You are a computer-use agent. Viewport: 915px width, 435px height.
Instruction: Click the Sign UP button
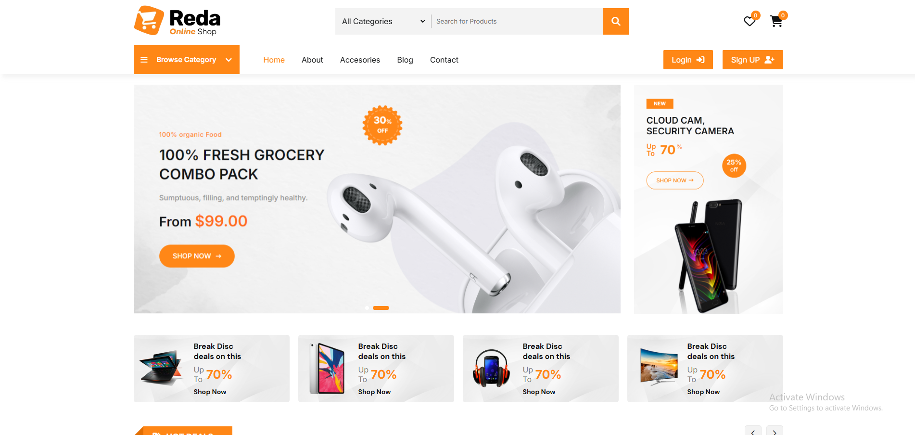(x=753, y=60)
